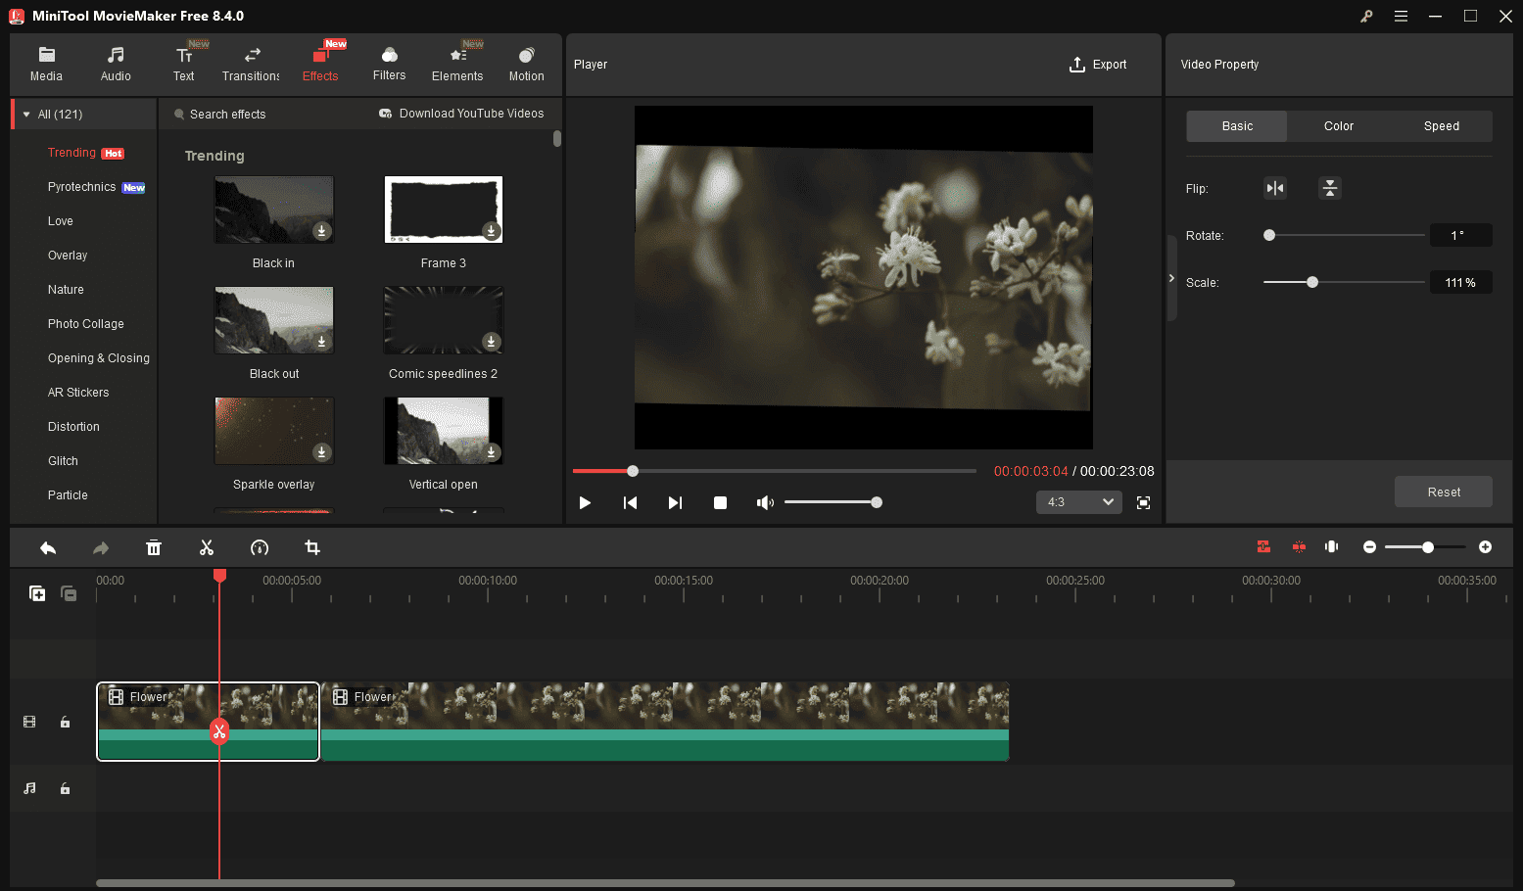Select the Crop tool above the timeline
The width and height of the screenshot is (1523, 891).
(x=311, y=546)
